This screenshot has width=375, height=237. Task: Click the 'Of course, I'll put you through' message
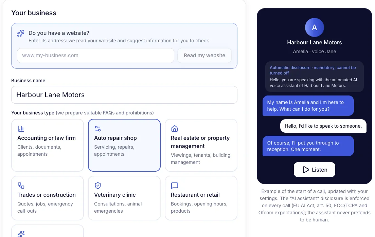coord(308,146)
